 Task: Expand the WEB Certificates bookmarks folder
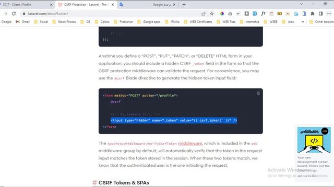(198, 22)
